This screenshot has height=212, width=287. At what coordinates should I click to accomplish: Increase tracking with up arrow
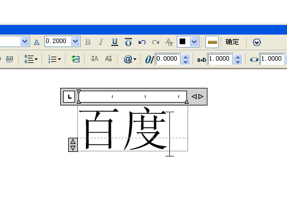238,57
